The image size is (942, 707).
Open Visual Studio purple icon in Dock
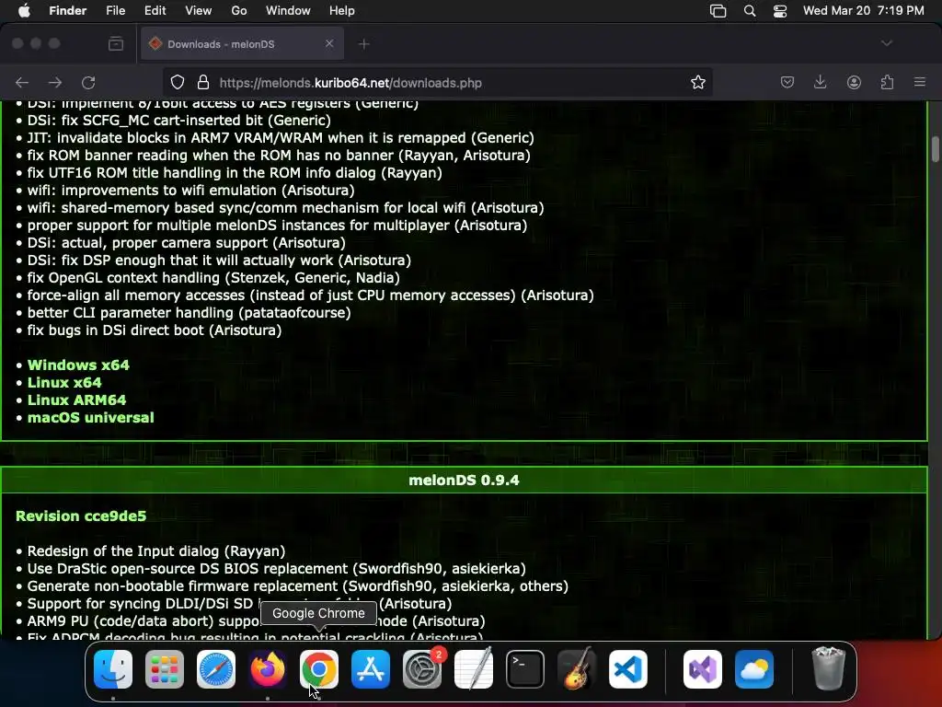click(x=703, y=669)
